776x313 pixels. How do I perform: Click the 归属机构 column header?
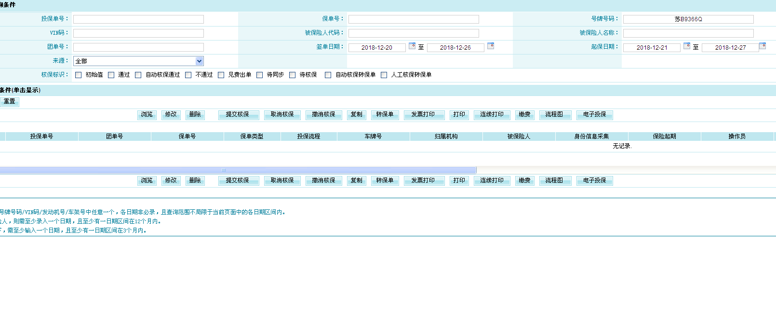pos(446,136)
